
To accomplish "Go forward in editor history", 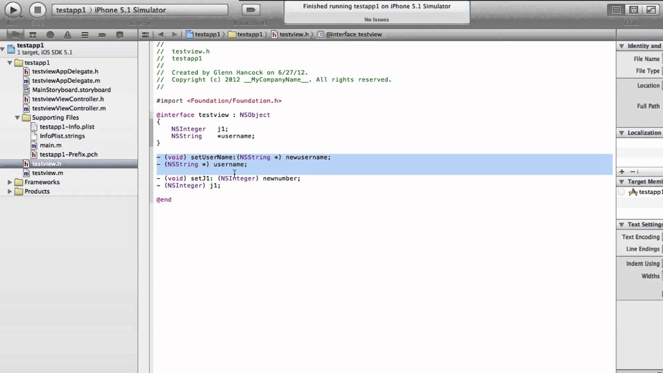I will tap(175, 35).
